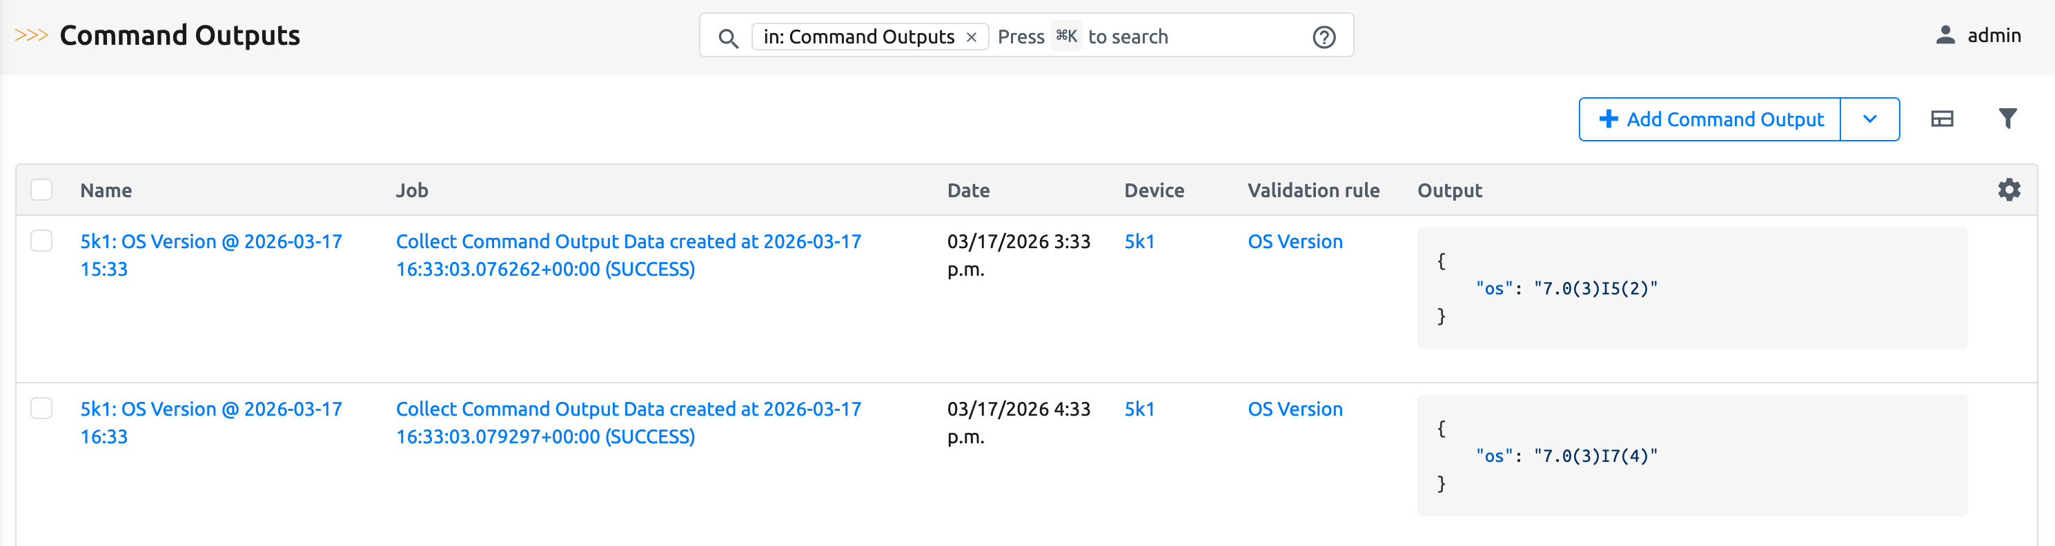Open search by clicking the magnifier icon
This screenshot has width=2055, height=546.
pos(728,37)
